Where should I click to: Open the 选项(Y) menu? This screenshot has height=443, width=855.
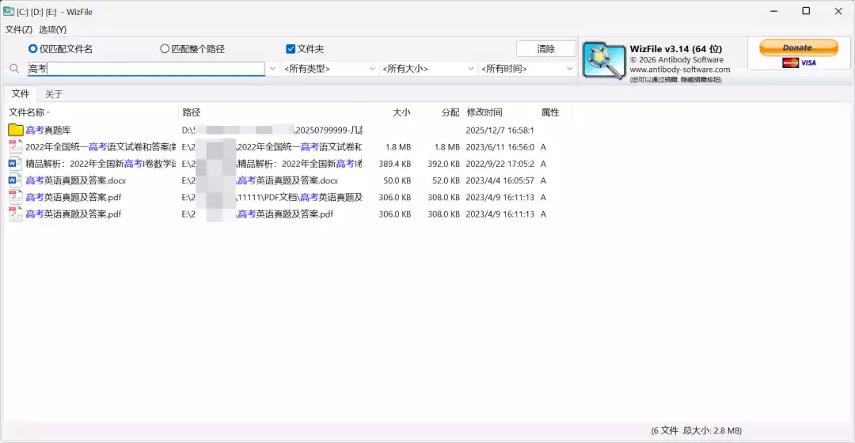52,29
